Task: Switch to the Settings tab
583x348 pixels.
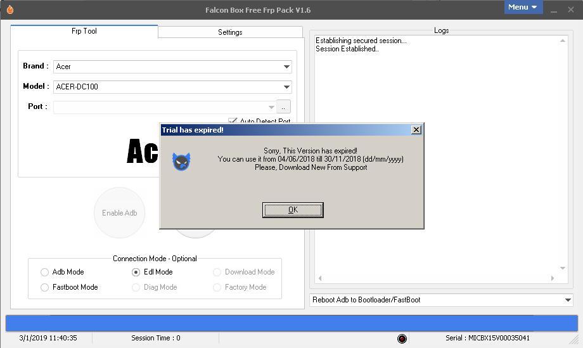Action: (230, 32)
